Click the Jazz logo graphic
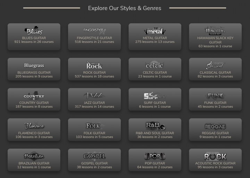This screenshot has height=178, width=250. tap(94, 96)
